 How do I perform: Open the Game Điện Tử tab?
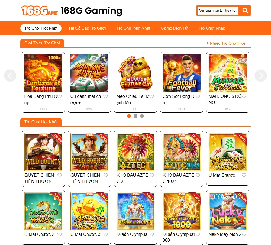(174, 28)
